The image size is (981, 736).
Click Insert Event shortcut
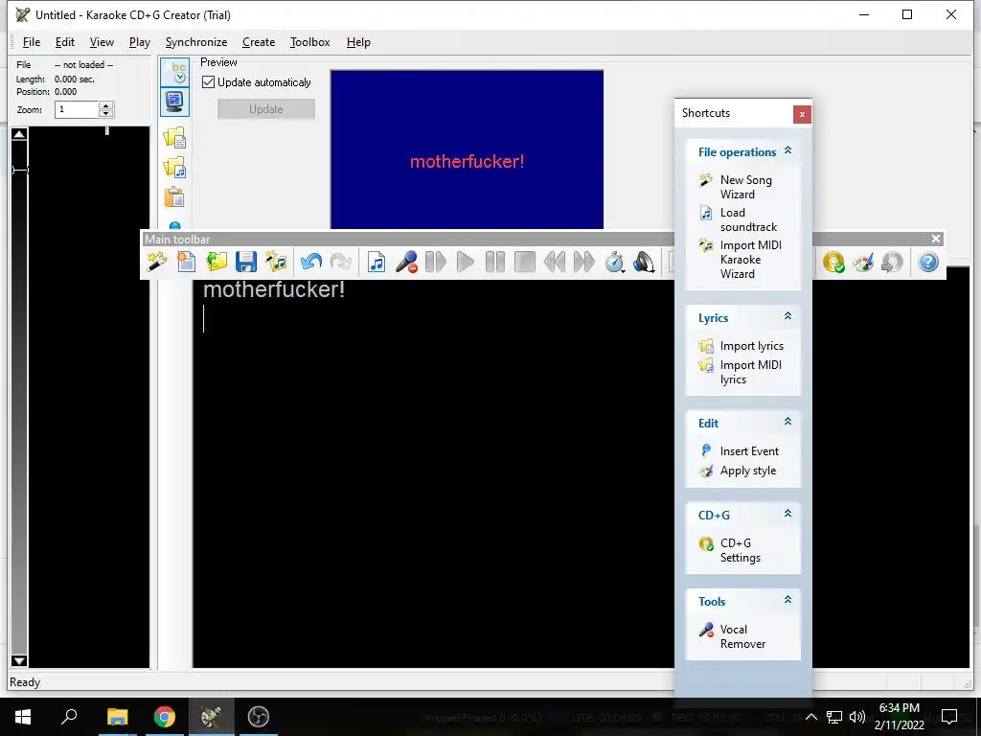point(739,450)
